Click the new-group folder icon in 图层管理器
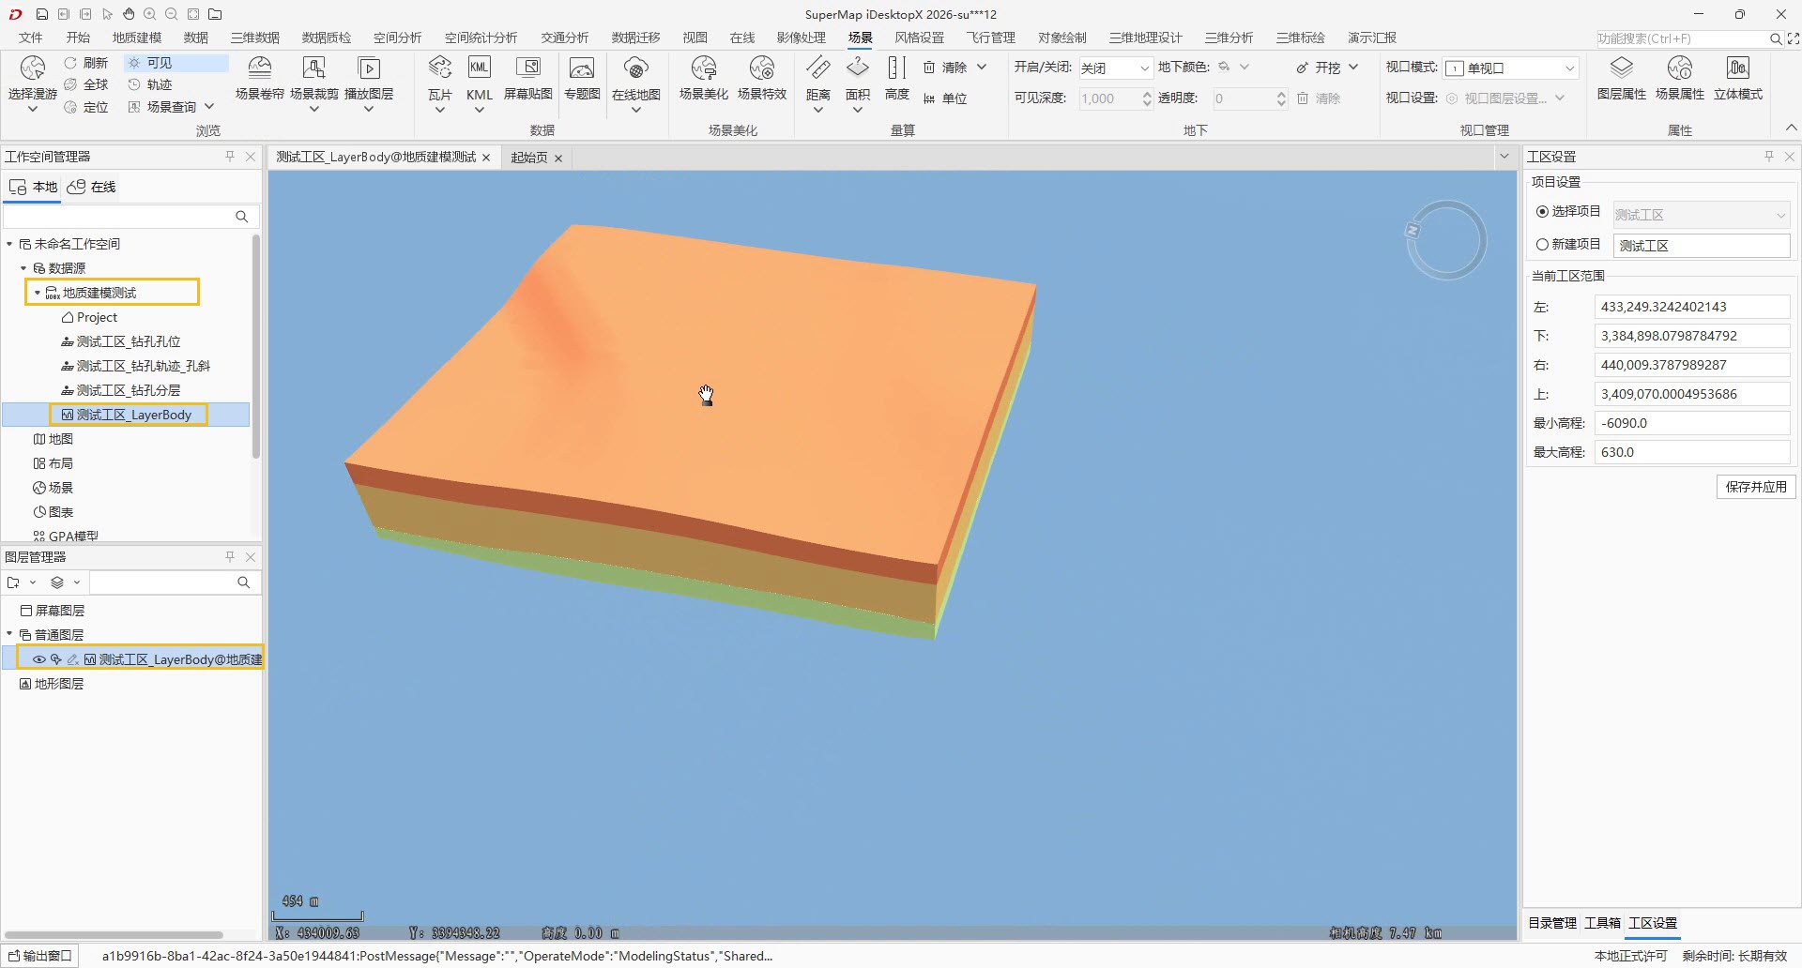1802x968 pixels. coord(14,582)
